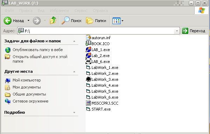Collapse the file and folder tasks section
This screenshot has height=134, width=210.
click(74, 41)
